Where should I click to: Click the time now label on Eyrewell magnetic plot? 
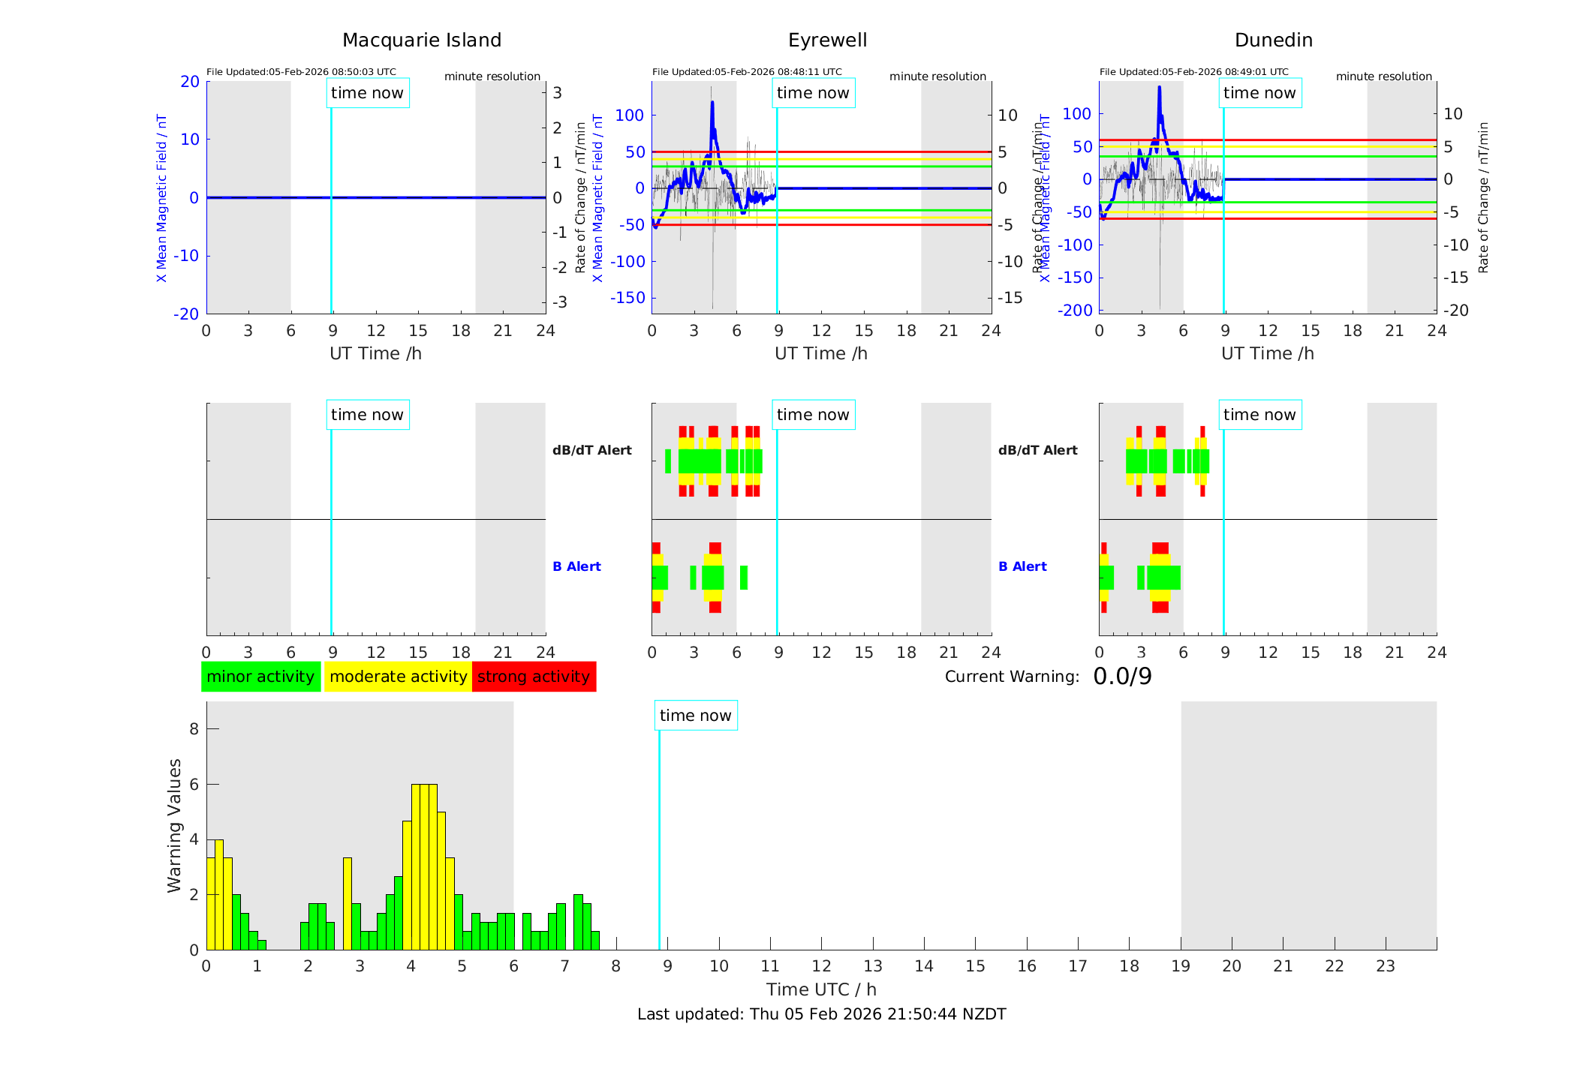(x=813, y=93)
